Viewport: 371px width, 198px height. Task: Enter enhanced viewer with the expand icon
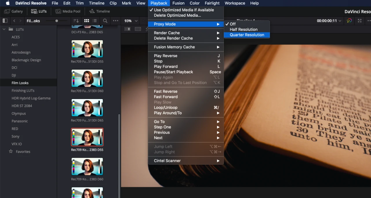coord(359,20)
